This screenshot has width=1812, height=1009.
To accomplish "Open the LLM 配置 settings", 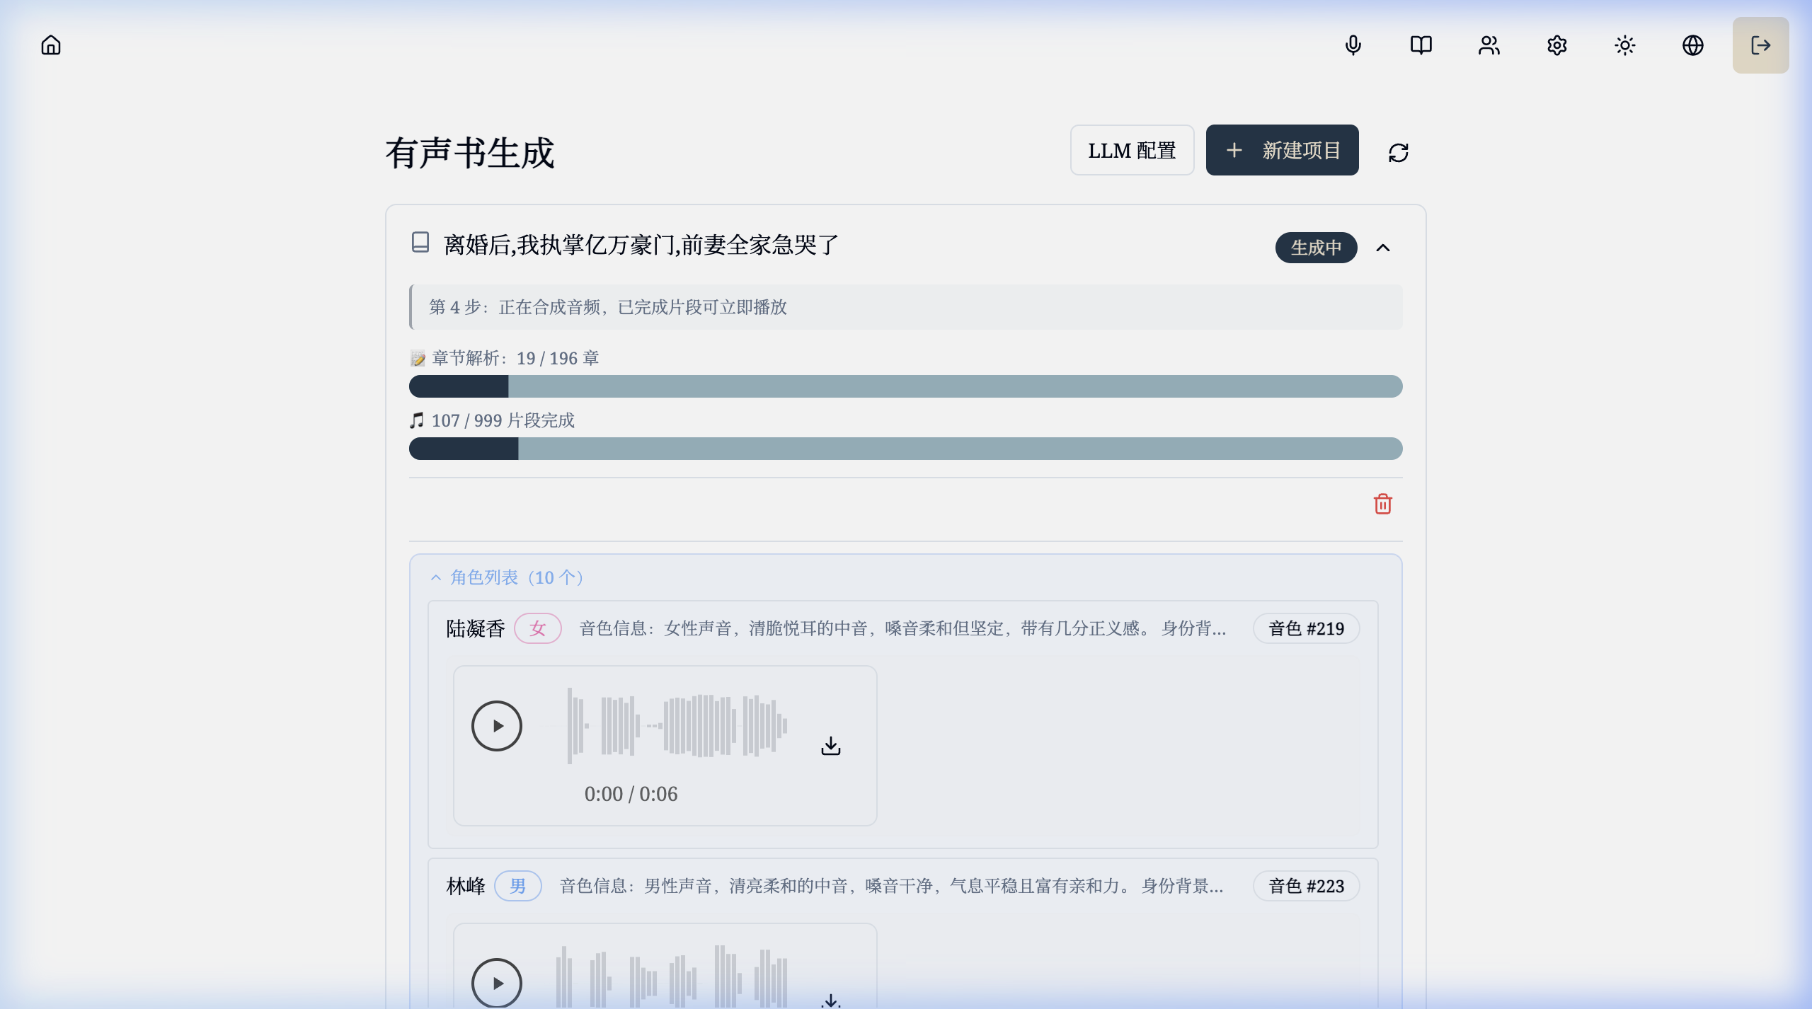I will point(1132,150).
